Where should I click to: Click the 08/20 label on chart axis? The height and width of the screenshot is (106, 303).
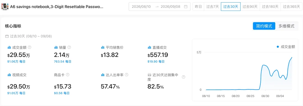point(236,96)
